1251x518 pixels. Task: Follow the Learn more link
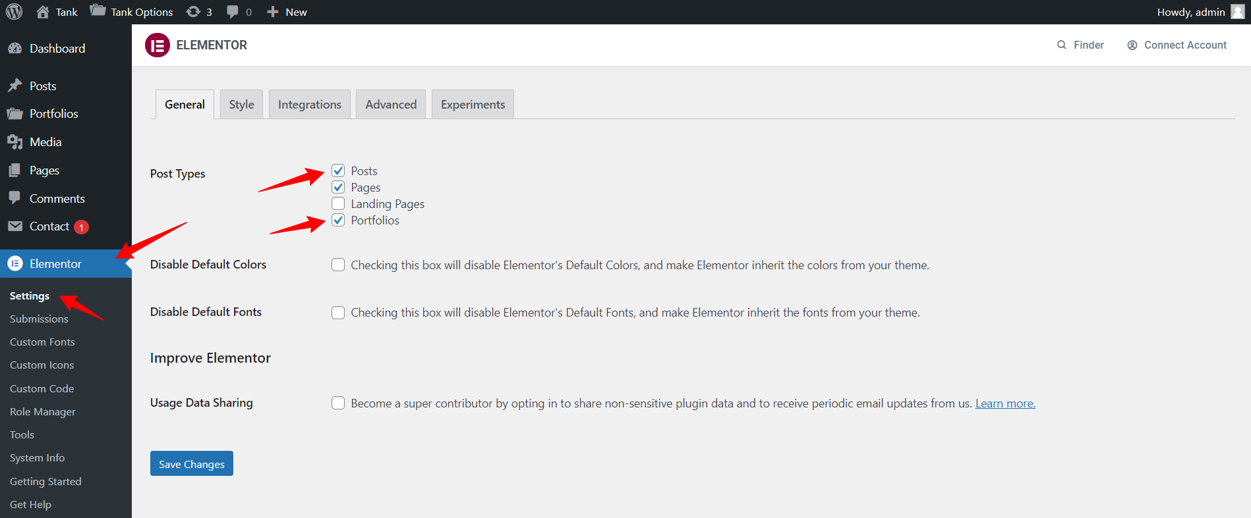tap(1005, 403)
